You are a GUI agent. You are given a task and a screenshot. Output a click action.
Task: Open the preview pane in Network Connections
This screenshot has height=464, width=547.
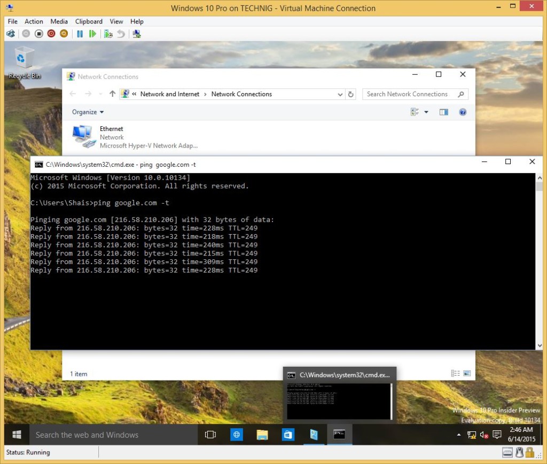(x=443, y=112)
